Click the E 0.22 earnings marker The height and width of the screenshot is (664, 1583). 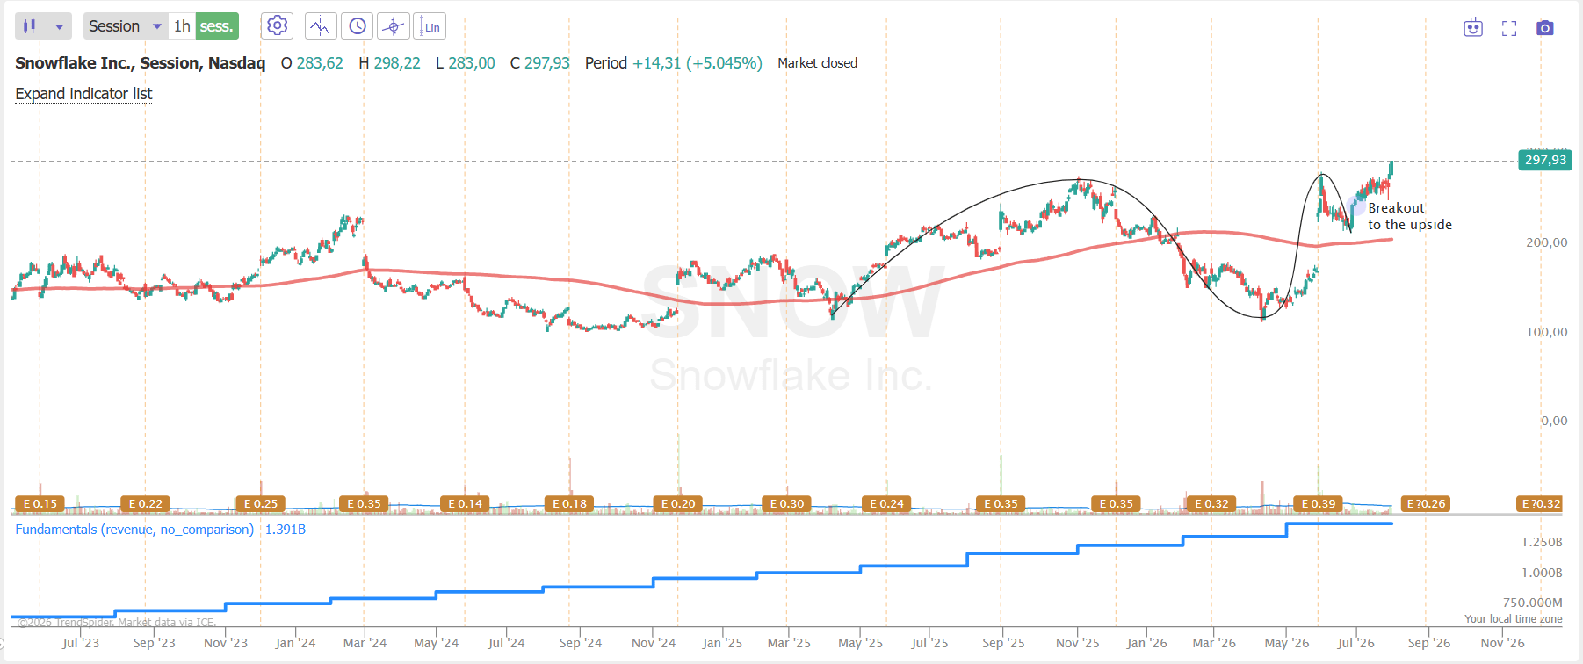(x=145, y=504)
